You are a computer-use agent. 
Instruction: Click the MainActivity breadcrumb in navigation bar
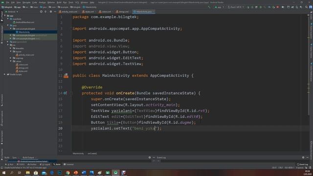89,7
